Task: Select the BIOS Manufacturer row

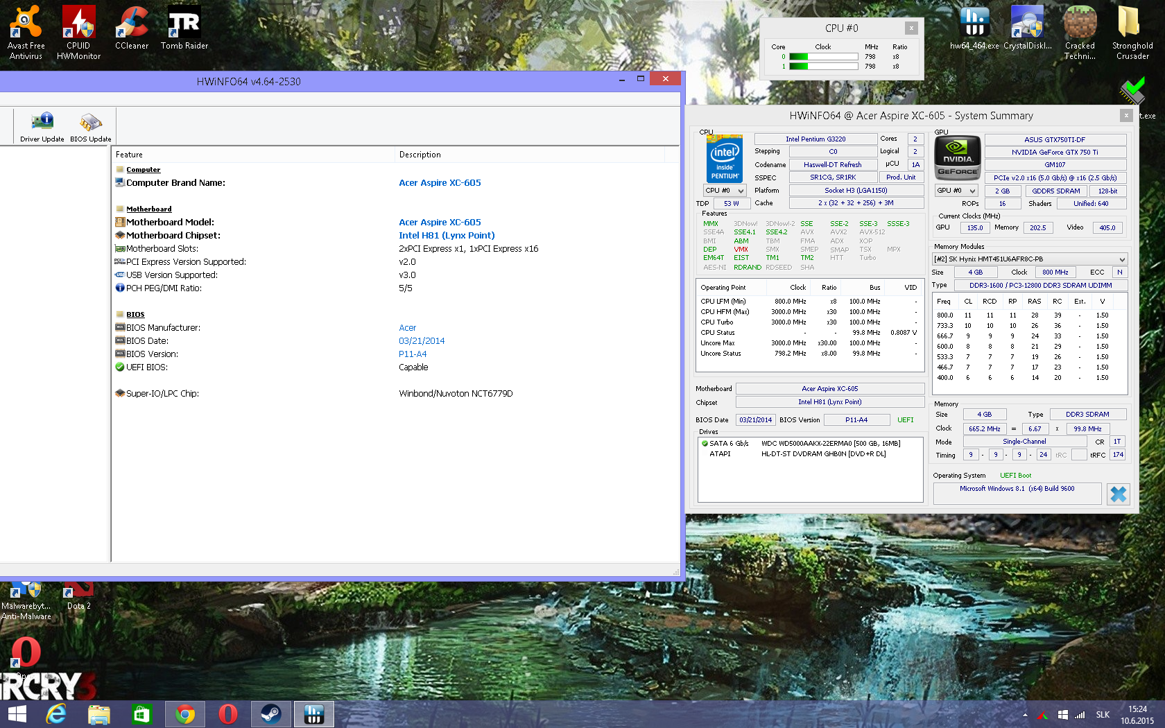Action: pos(395,328)
